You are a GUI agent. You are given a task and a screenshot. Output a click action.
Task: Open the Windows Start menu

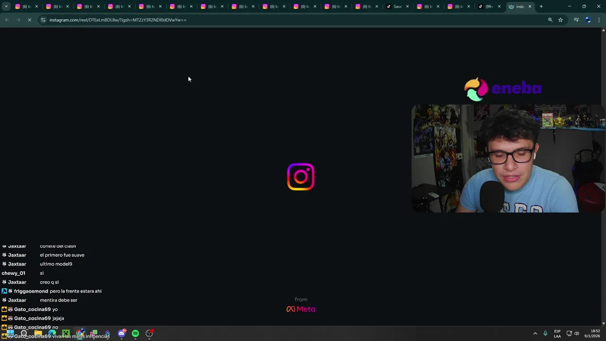(x=10, y=333)
